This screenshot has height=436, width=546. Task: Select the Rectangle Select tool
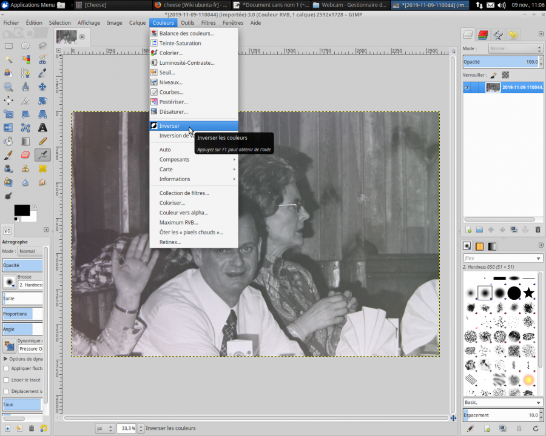(x=8, y=46)
